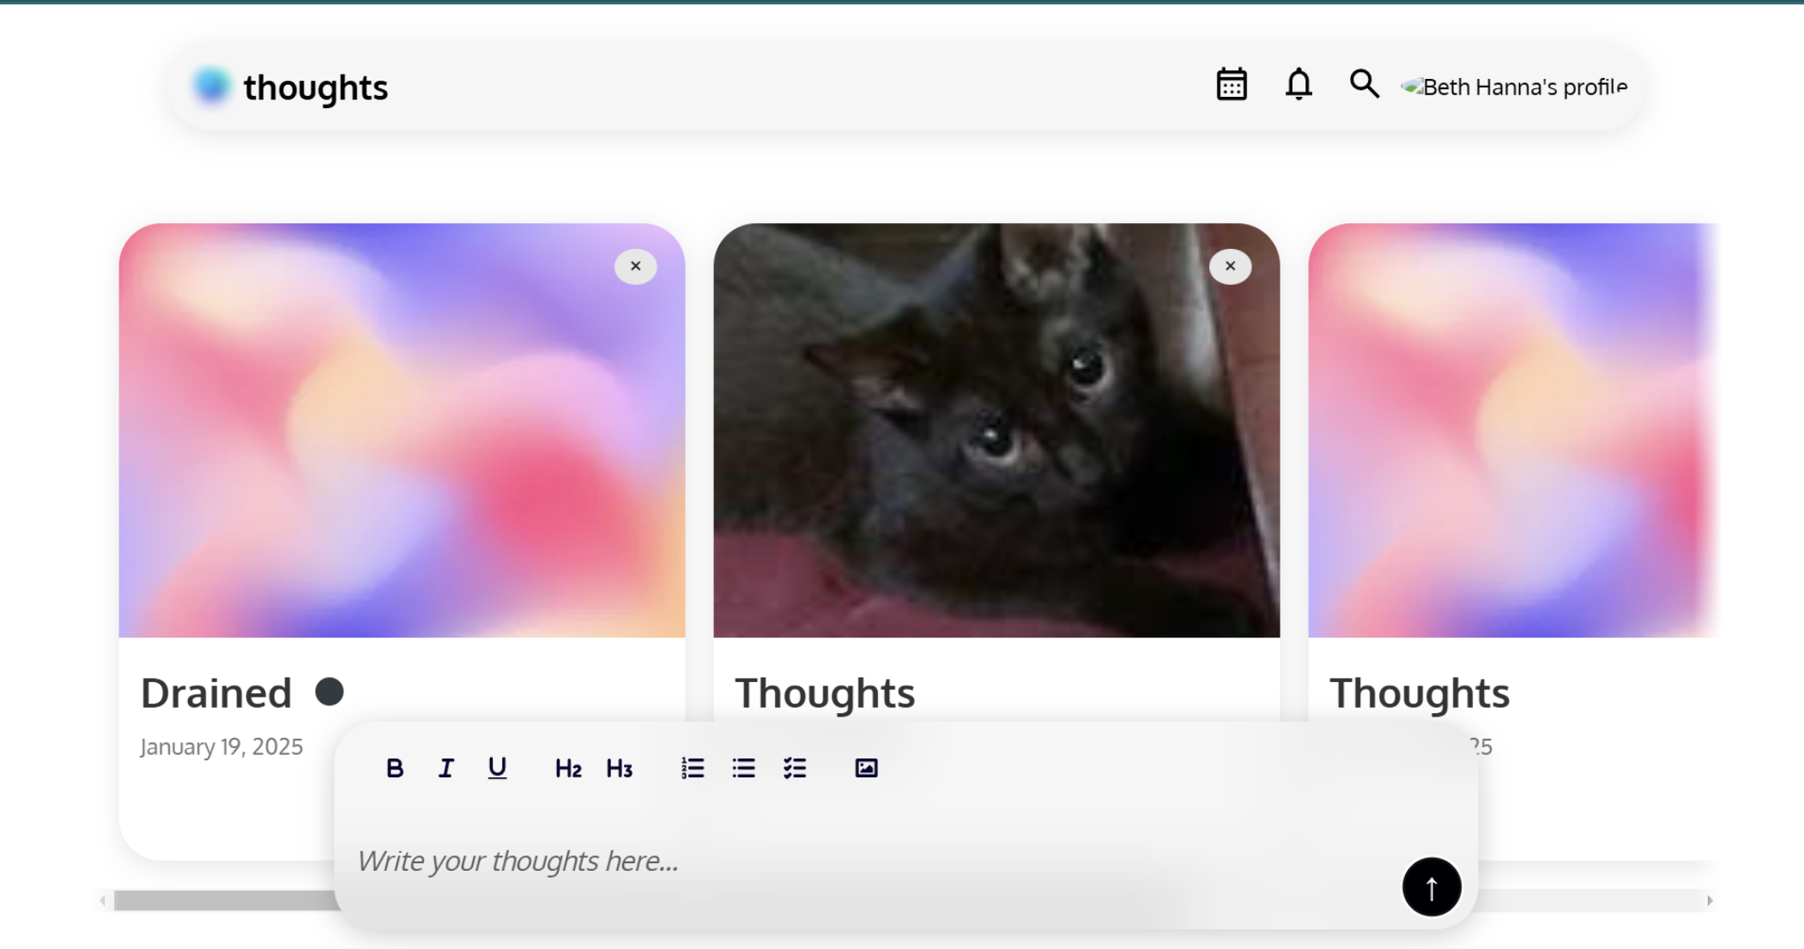The height and width of the screenshot is (949, 1804).
Task: Insert an image via editor toolbar
Action: pos(867,768)
